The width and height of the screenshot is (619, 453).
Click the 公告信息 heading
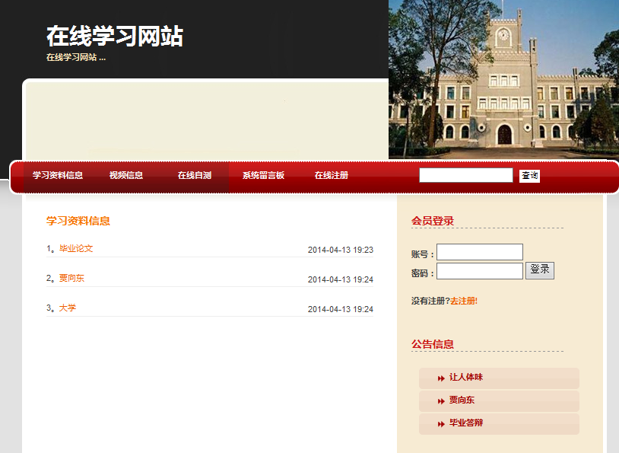coord(433,344)
